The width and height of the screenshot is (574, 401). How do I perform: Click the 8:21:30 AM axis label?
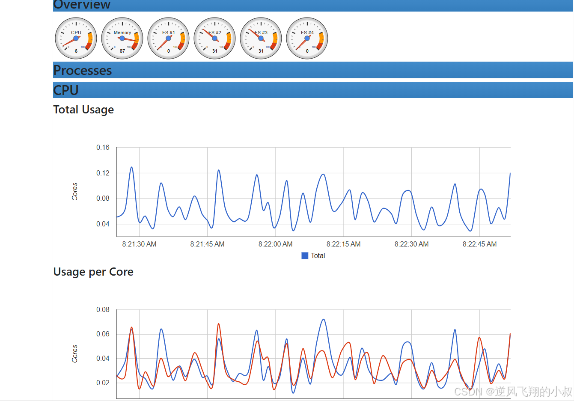[x=139, y=244]
